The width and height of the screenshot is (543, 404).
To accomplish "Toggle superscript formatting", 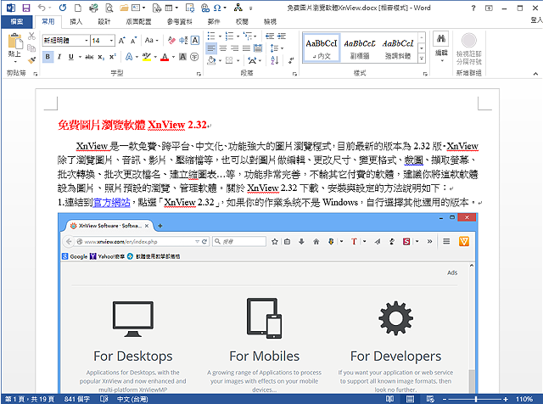I will (113, 57).
